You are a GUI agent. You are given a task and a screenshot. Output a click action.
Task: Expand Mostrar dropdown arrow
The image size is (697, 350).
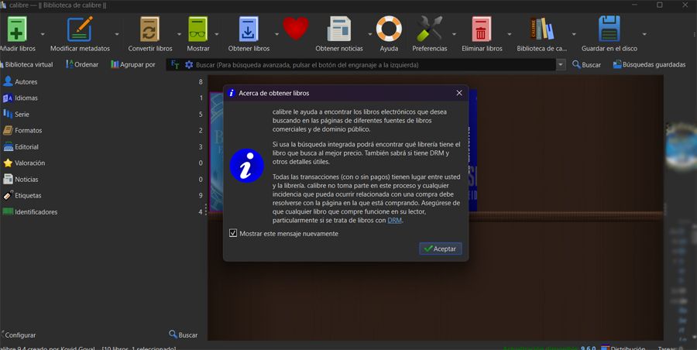point(217,34)
